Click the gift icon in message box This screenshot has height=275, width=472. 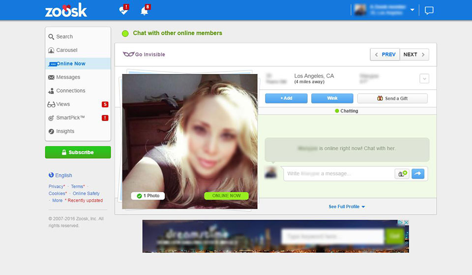pyautogui.click(x=402, y=174)
